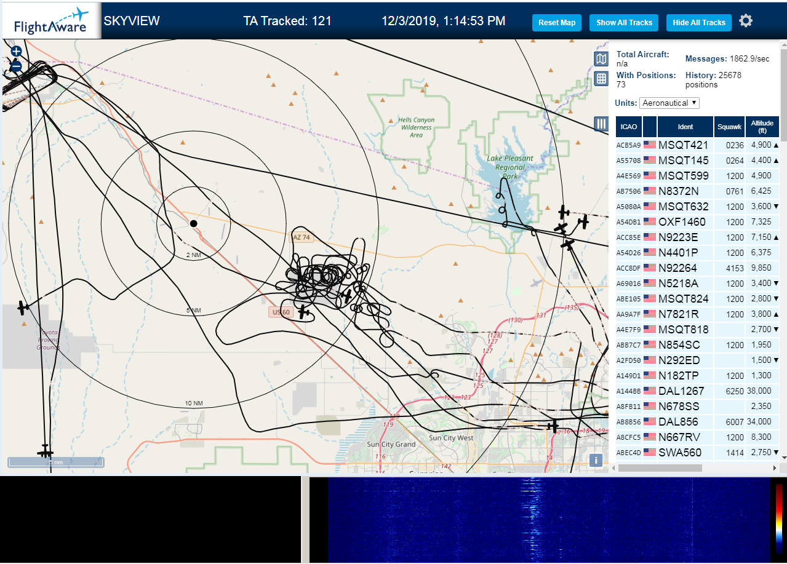This screenshot has width=787, height=564.
Task: Click US flag in MSQT421 row
Action: pyautogui.click(x=649, y=145)
